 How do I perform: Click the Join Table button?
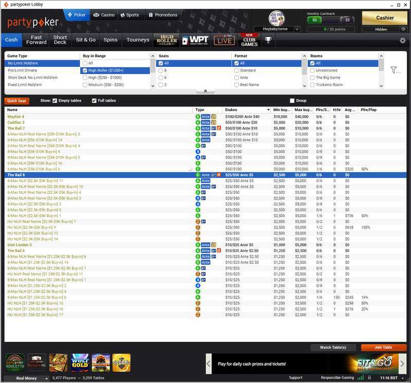point(383,348)
